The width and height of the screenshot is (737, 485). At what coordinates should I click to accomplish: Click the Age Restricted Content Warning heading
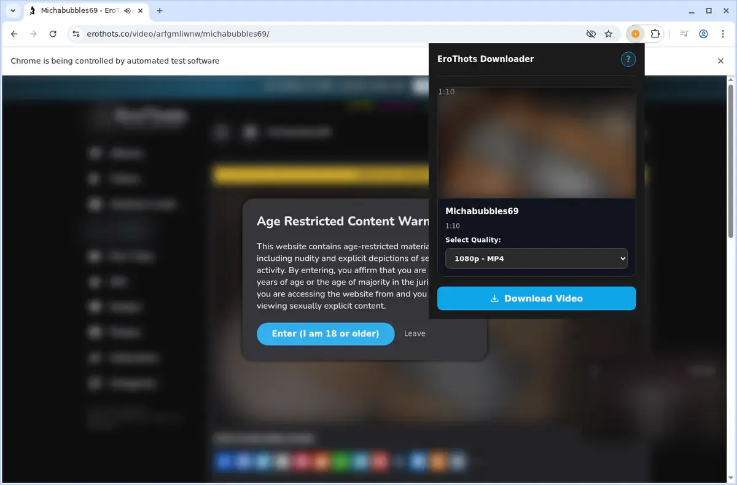tap(343, 221)
